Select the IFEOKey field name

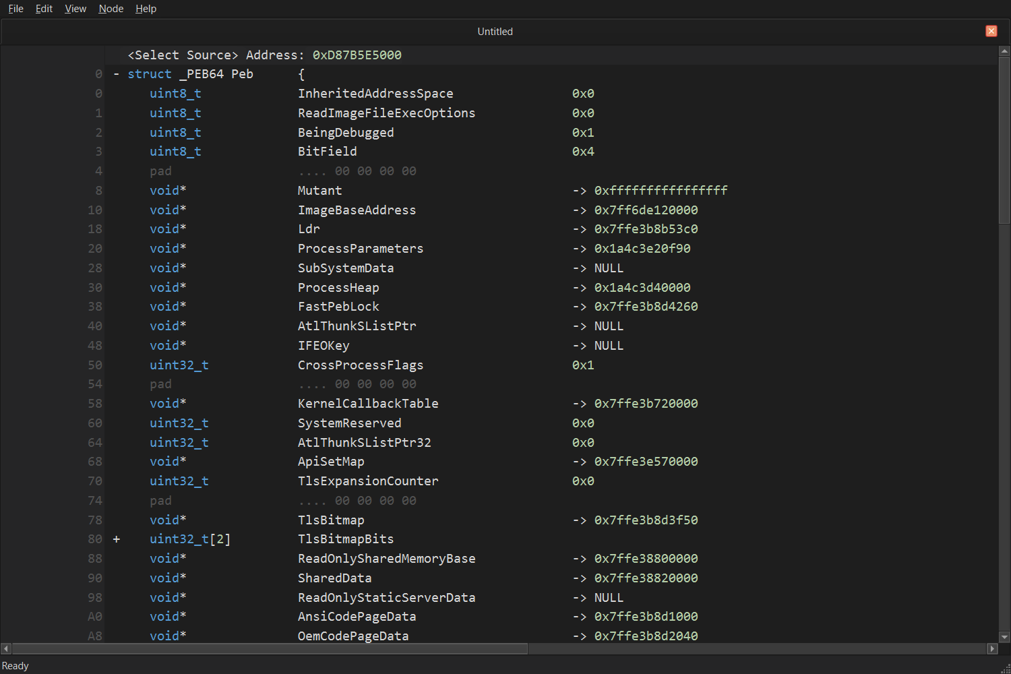[x=324, y=346]
